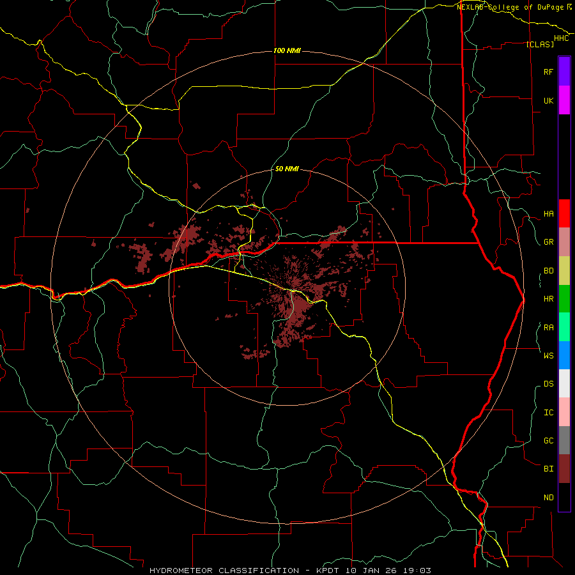Click the DS white legend swatch

(x=564, y=383)
